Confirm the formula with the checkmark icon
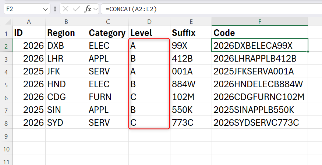Viewport: 322px width, 165px height. pos(77,9)
